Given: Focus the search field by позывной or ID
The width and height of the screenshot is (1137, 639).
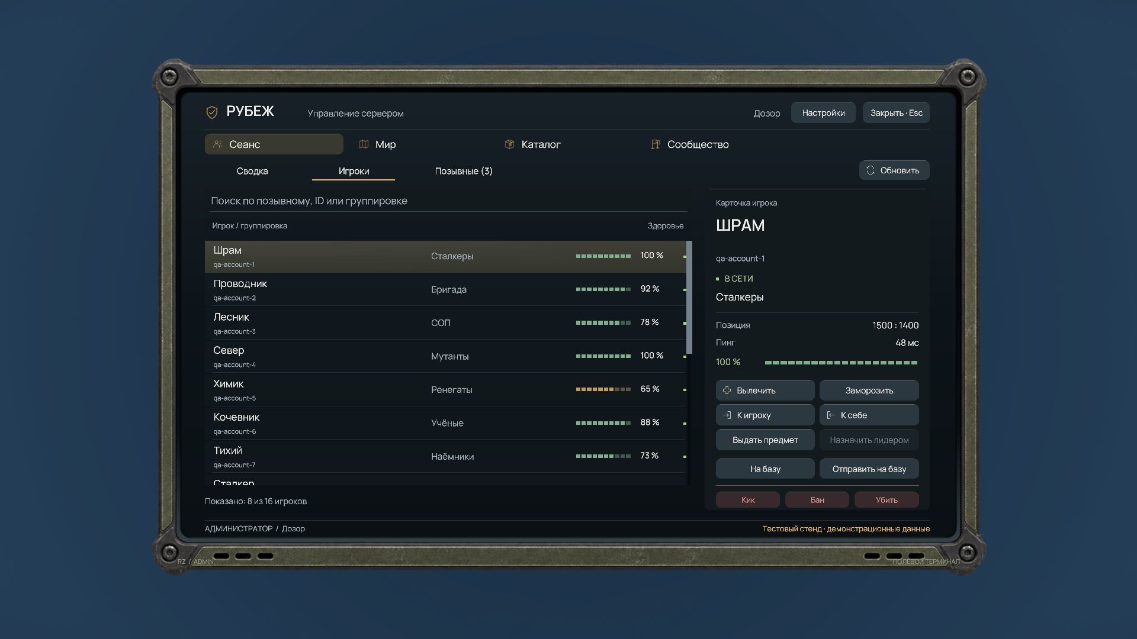Looking at the screenshot, I should pyautogui.click(x=448, y=201).
